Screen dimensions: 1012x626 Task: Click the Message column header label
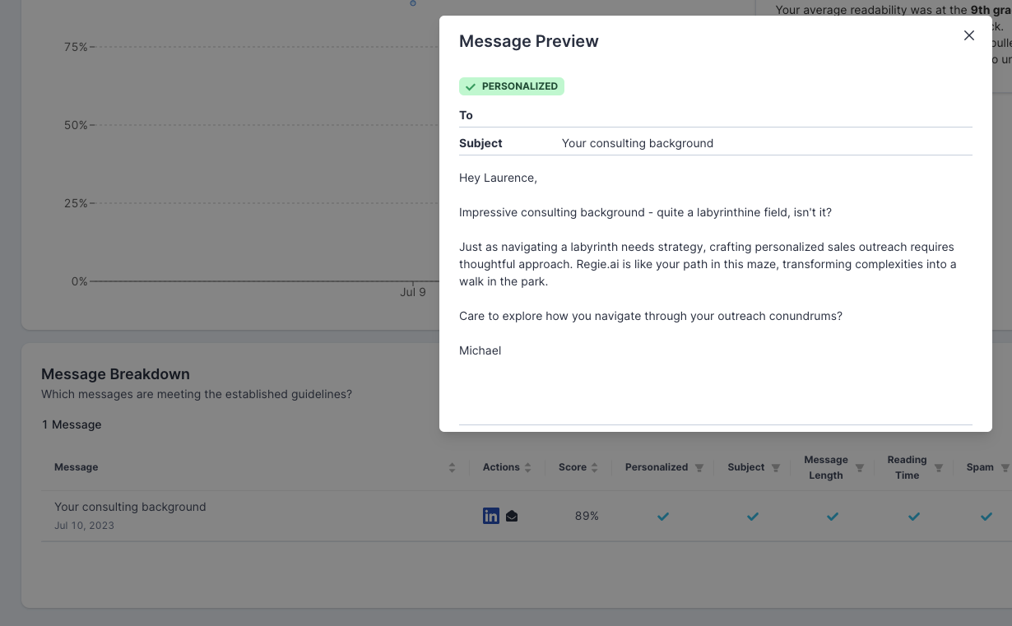tap(77, 467)
